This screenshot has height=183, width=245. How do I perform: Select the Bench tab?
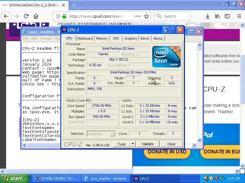(x=145, y=38)
